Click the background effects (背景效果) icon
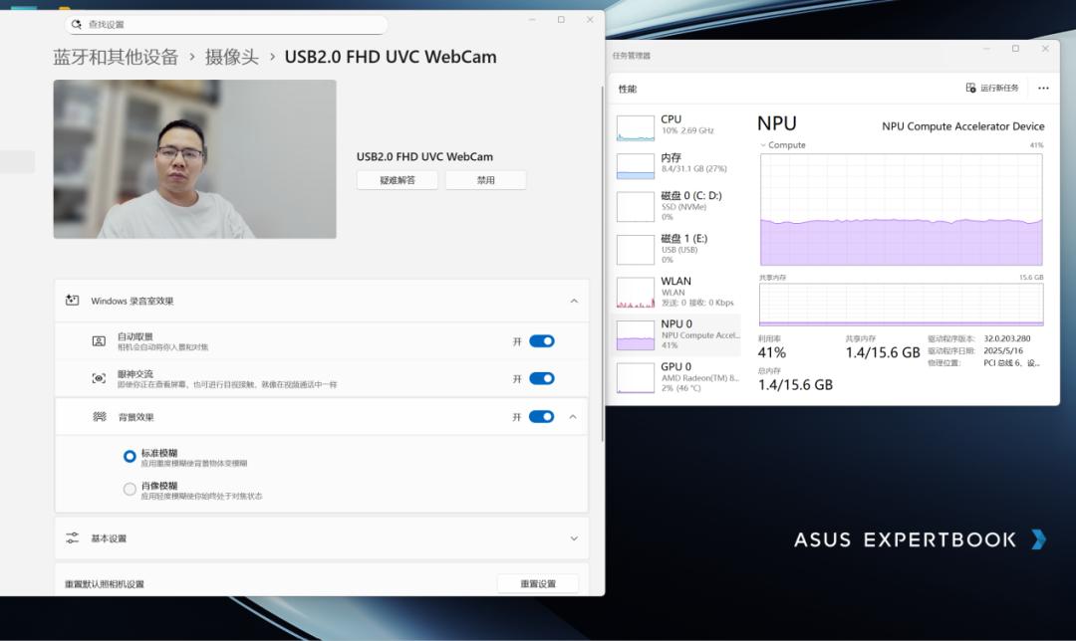Viewport: 1076px width, 641px height. point(100,417)
